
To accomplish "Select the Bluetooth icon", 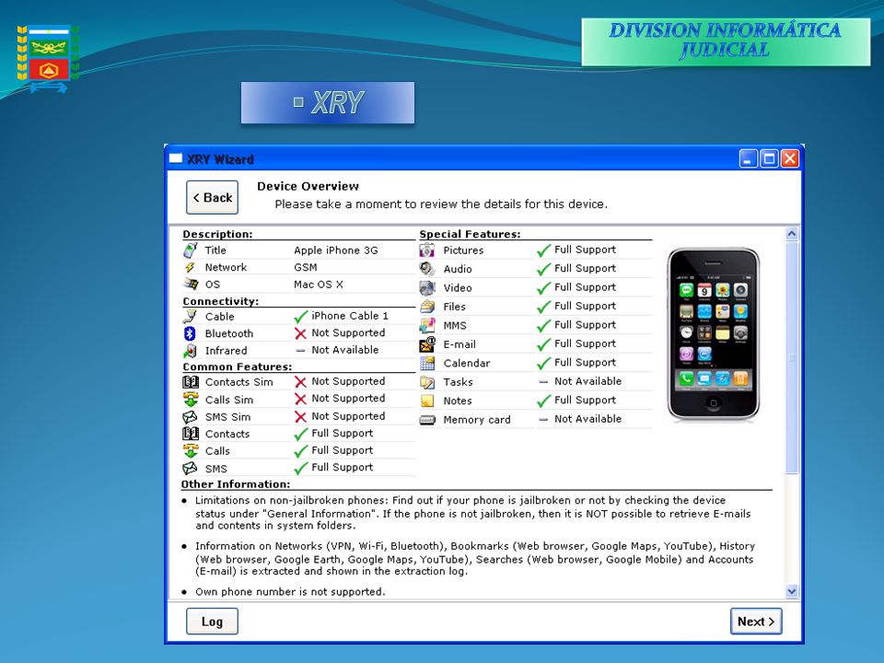I will [190, 333].
